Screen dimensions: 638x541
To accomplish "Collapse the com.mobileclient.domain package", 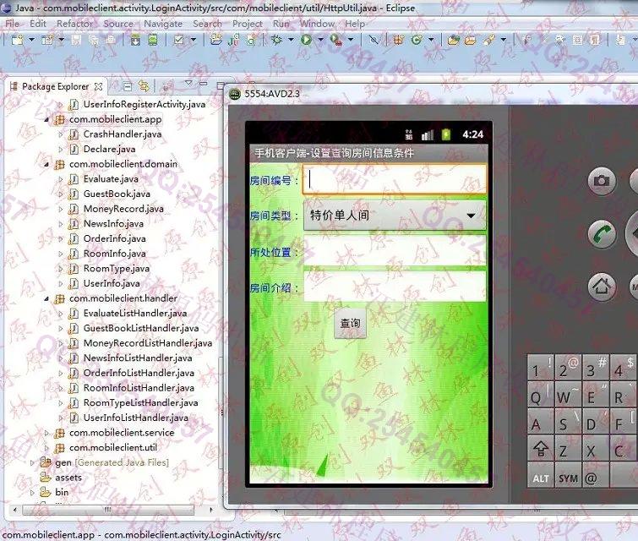I will pos(46,164).
